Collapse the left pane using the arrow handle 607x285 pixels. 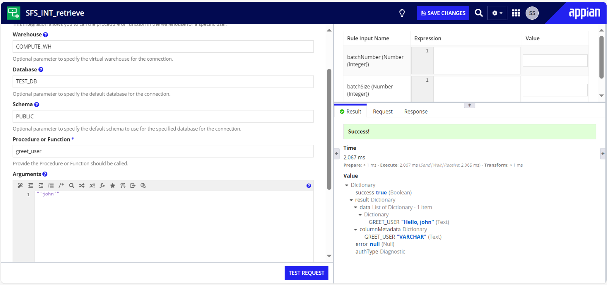click(x=337, y=154)
